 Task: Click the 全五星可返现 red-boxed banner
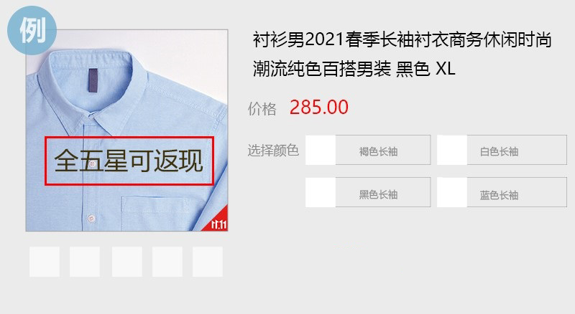(129, 161)
